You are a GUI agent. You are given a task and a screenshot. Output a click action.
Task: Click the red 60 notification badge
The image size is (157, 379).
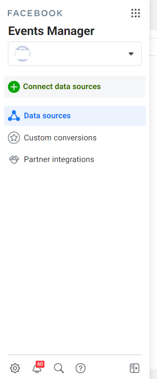40,364
